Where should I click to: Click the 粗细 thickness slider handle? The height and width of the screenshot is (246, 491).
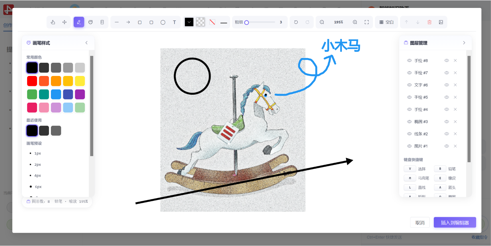(246, 22)
